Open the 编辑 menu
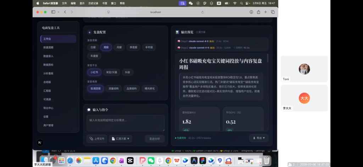Screen dimensions: 363x167 (73, 3)
